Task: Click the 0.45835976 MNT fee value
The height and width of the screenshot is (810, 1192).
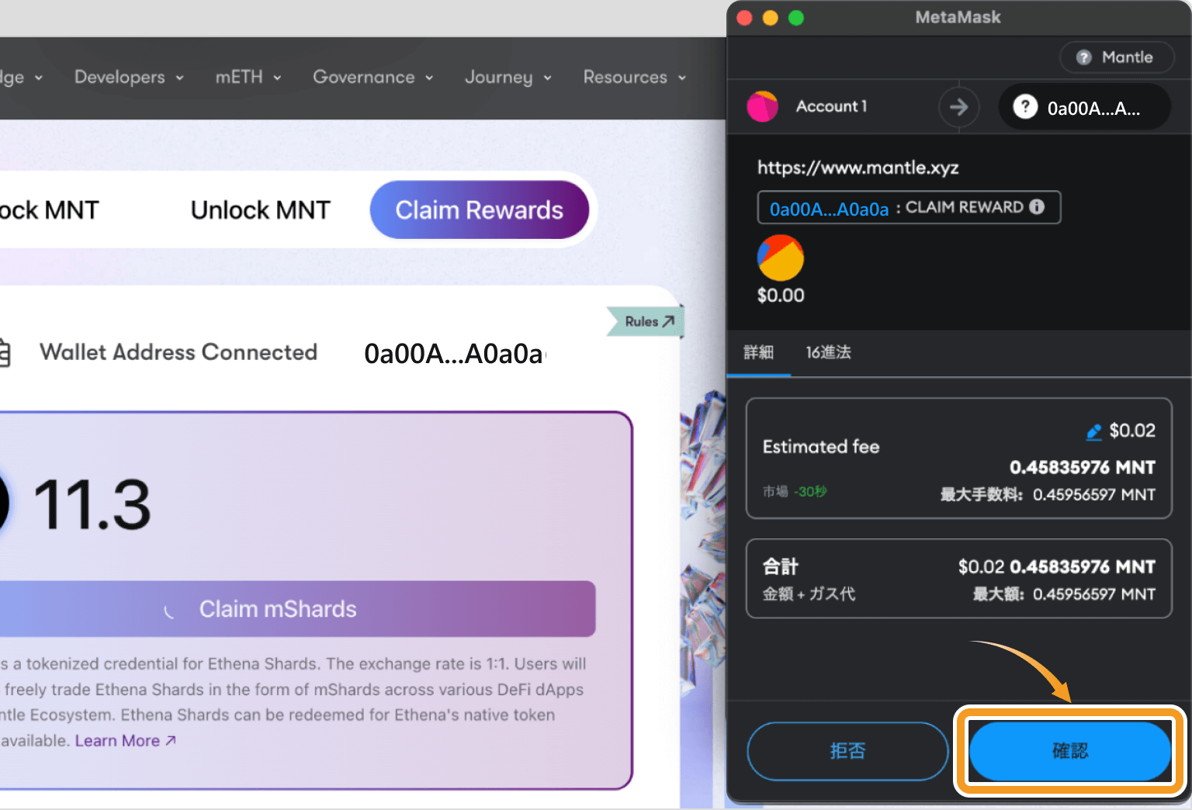Action: (x=1083, y=467)
